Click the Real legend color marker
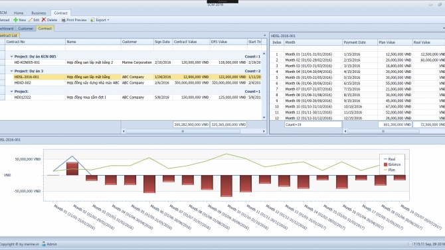 point(385,159)
